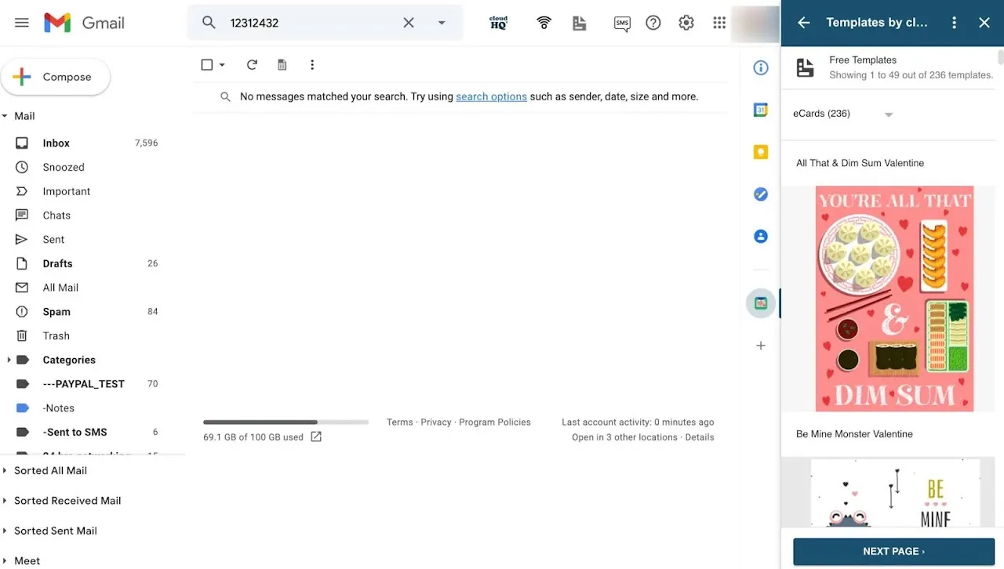Image resolution: width=1004 pixels, height=569 pixels.
Task: Collapse the sidebar with the hamburger icon
Action: click(x=21, y=23)
